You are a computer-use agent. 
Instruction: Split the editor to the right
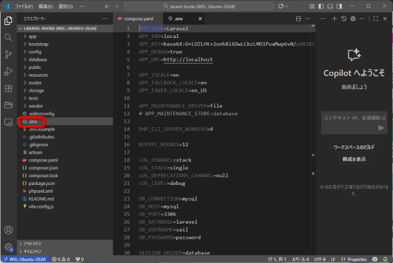[299, 18]
